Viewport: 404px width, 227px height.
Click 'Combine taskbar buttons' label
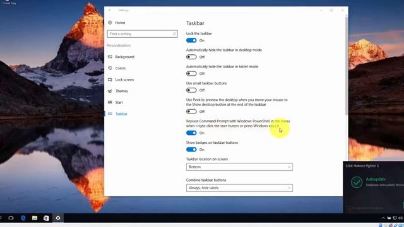(206, 180)
